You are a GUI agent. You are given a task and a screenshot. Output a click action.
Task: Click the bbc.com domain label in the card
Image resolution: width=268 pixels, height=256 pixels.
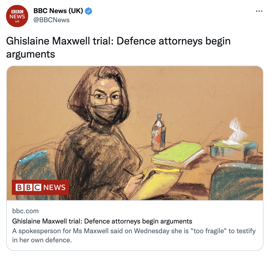[26, 211]
